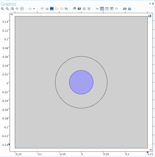Activate the Zoom Box tool
This screenshot has height=157, width=155.
tap(12, 9)
